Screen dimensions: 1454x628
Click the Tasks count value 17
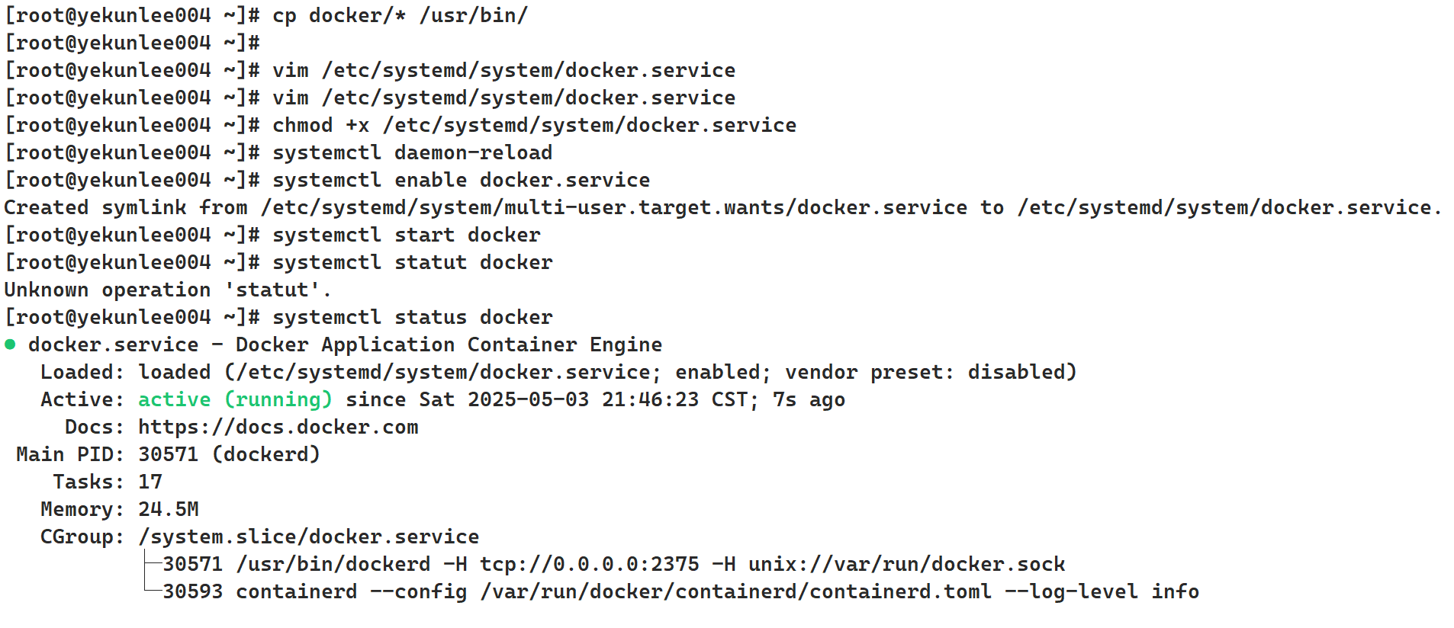tap(150, 482)
